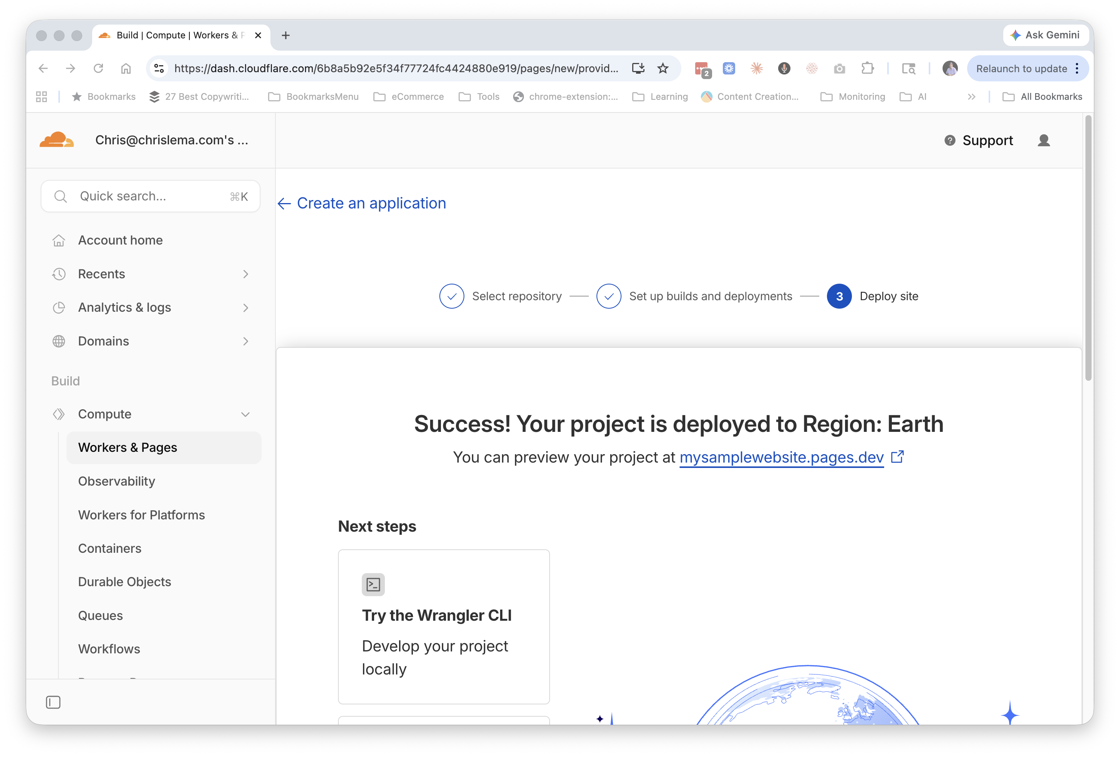
Task: Click the Cloudflare logo icon
Action: coord(57,140)
